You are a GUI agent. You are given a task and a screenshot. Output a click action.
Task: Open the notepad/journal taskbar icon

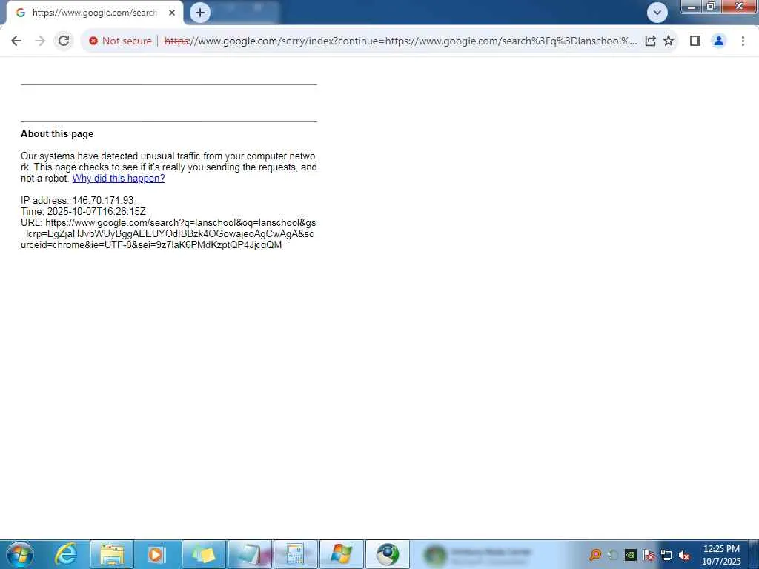250,554
